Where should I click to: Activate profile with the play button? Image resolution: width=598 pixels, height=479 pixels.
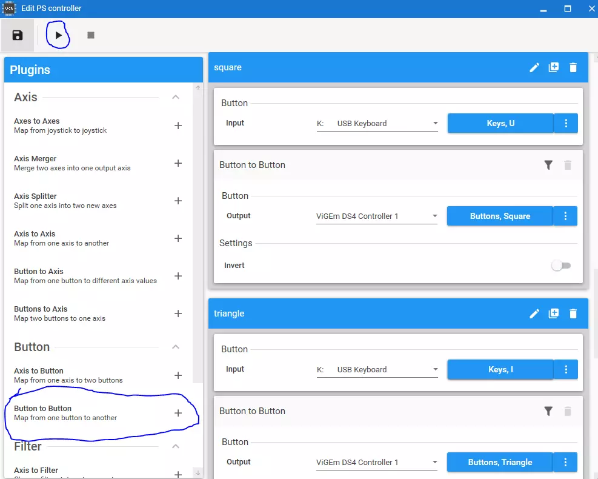click(x=58, y=35)
